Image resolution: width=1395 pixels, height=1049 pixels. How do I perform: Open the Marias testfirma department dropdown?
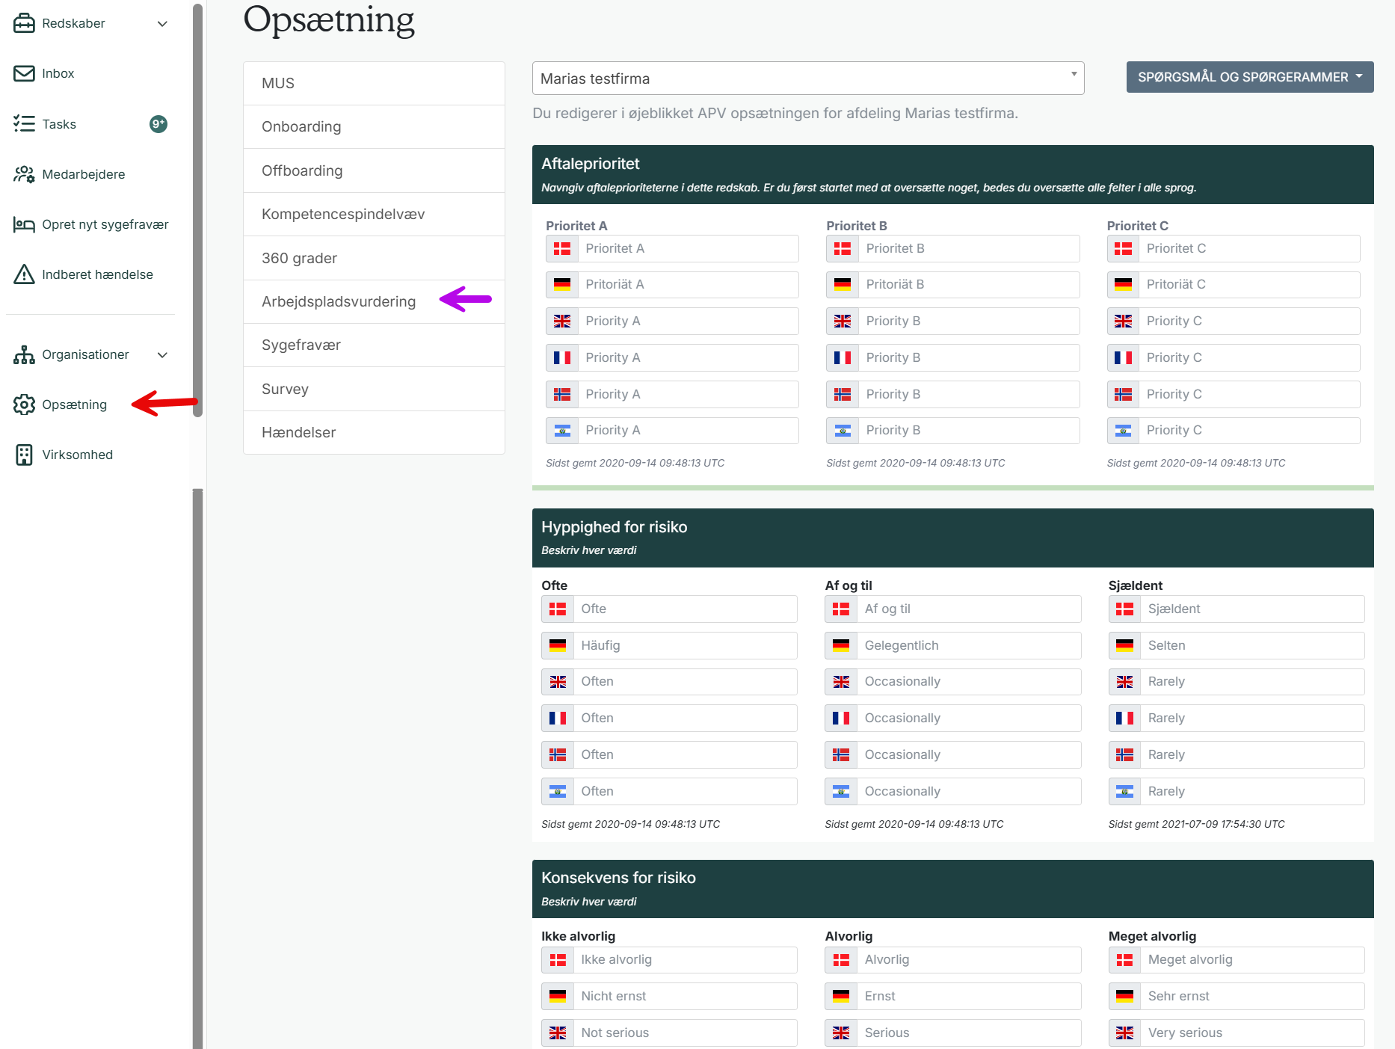click(808, 79)
